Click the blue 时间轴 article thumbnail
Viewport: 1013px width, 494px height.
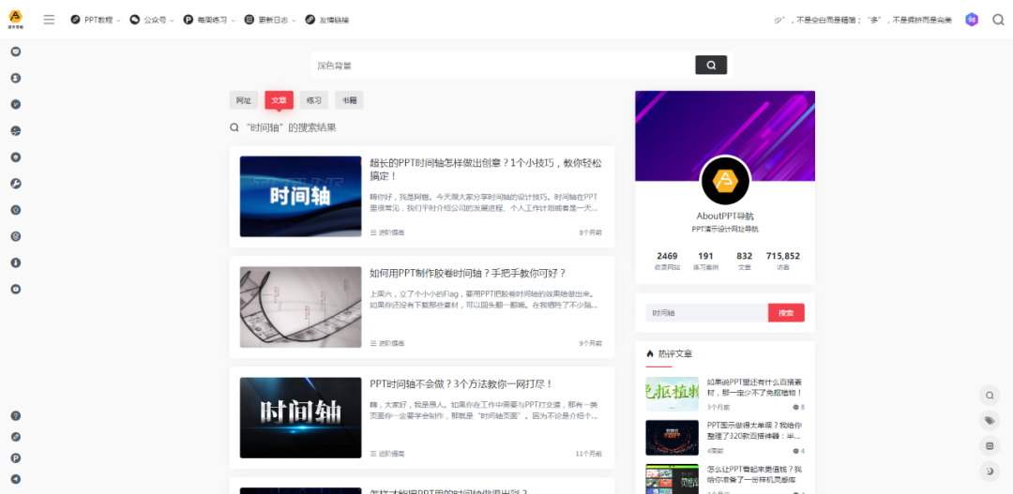pyautogui.click(x=300, y=196)
